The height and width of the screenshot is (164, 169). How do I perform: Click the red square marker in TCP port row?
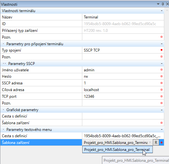(161, 96)
